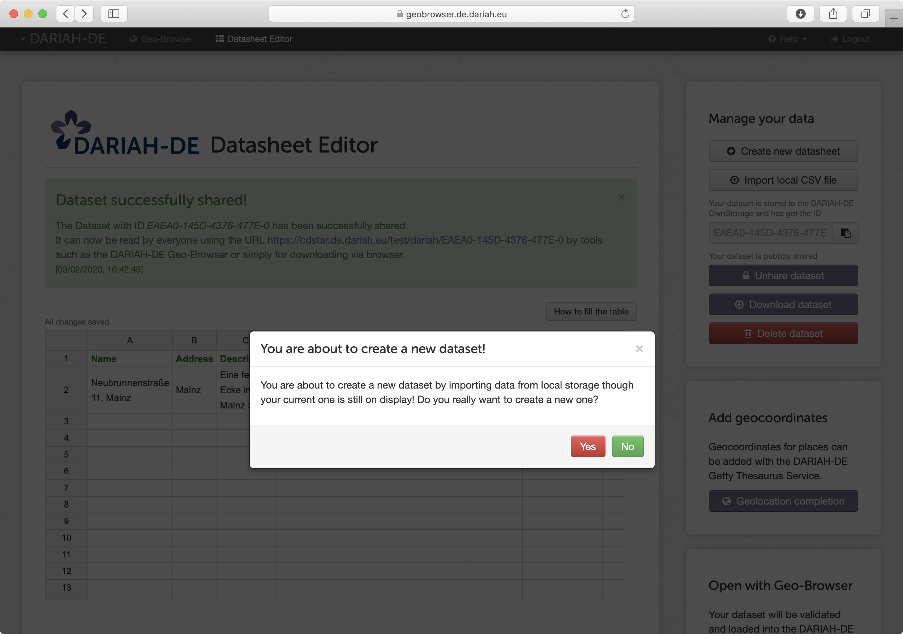Image resolution: width=903 pixels, height=634 pixels.
Task: Toggle the Safari sidebar icon
Action: (114, 14)
